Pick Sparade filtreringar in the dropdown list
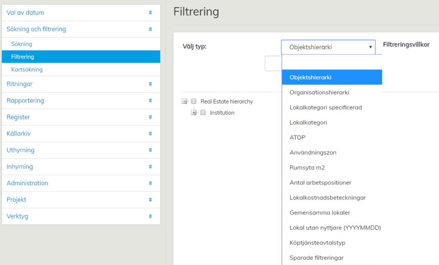439x265 pixels. 316,258
